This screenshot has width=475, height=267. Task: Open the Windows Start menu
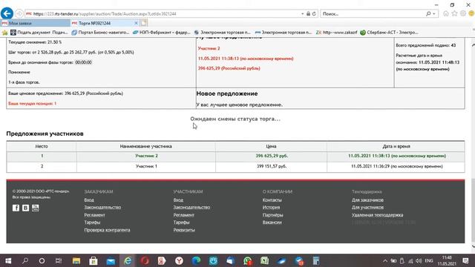tap(8, 260)
